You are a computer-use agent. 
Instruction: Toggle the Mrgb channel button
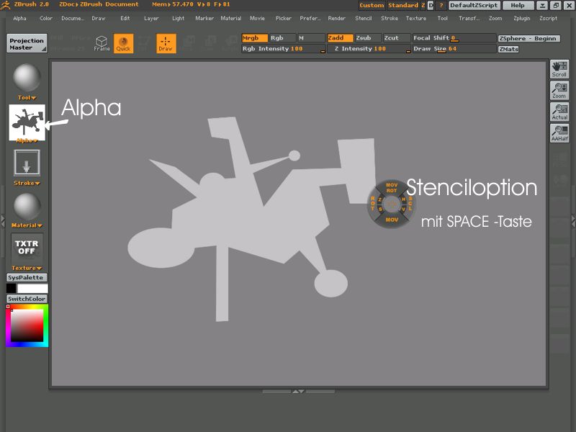[254, 38]
